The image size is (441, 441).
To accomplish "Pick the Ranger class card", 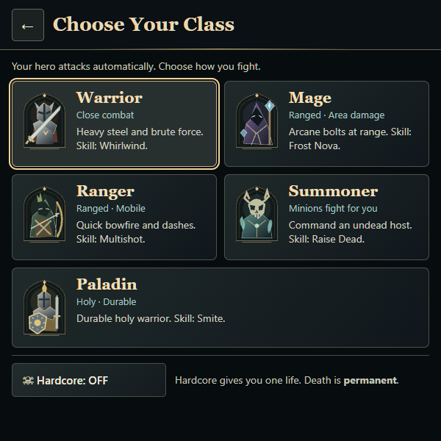I will coord(114,217).
